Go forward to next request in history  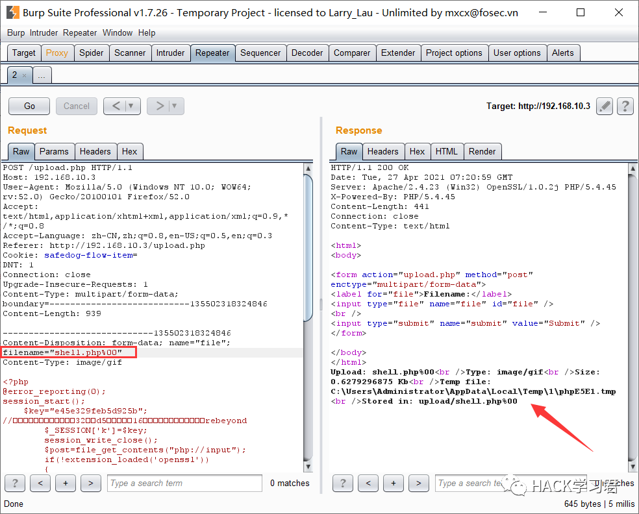point(159,106)
